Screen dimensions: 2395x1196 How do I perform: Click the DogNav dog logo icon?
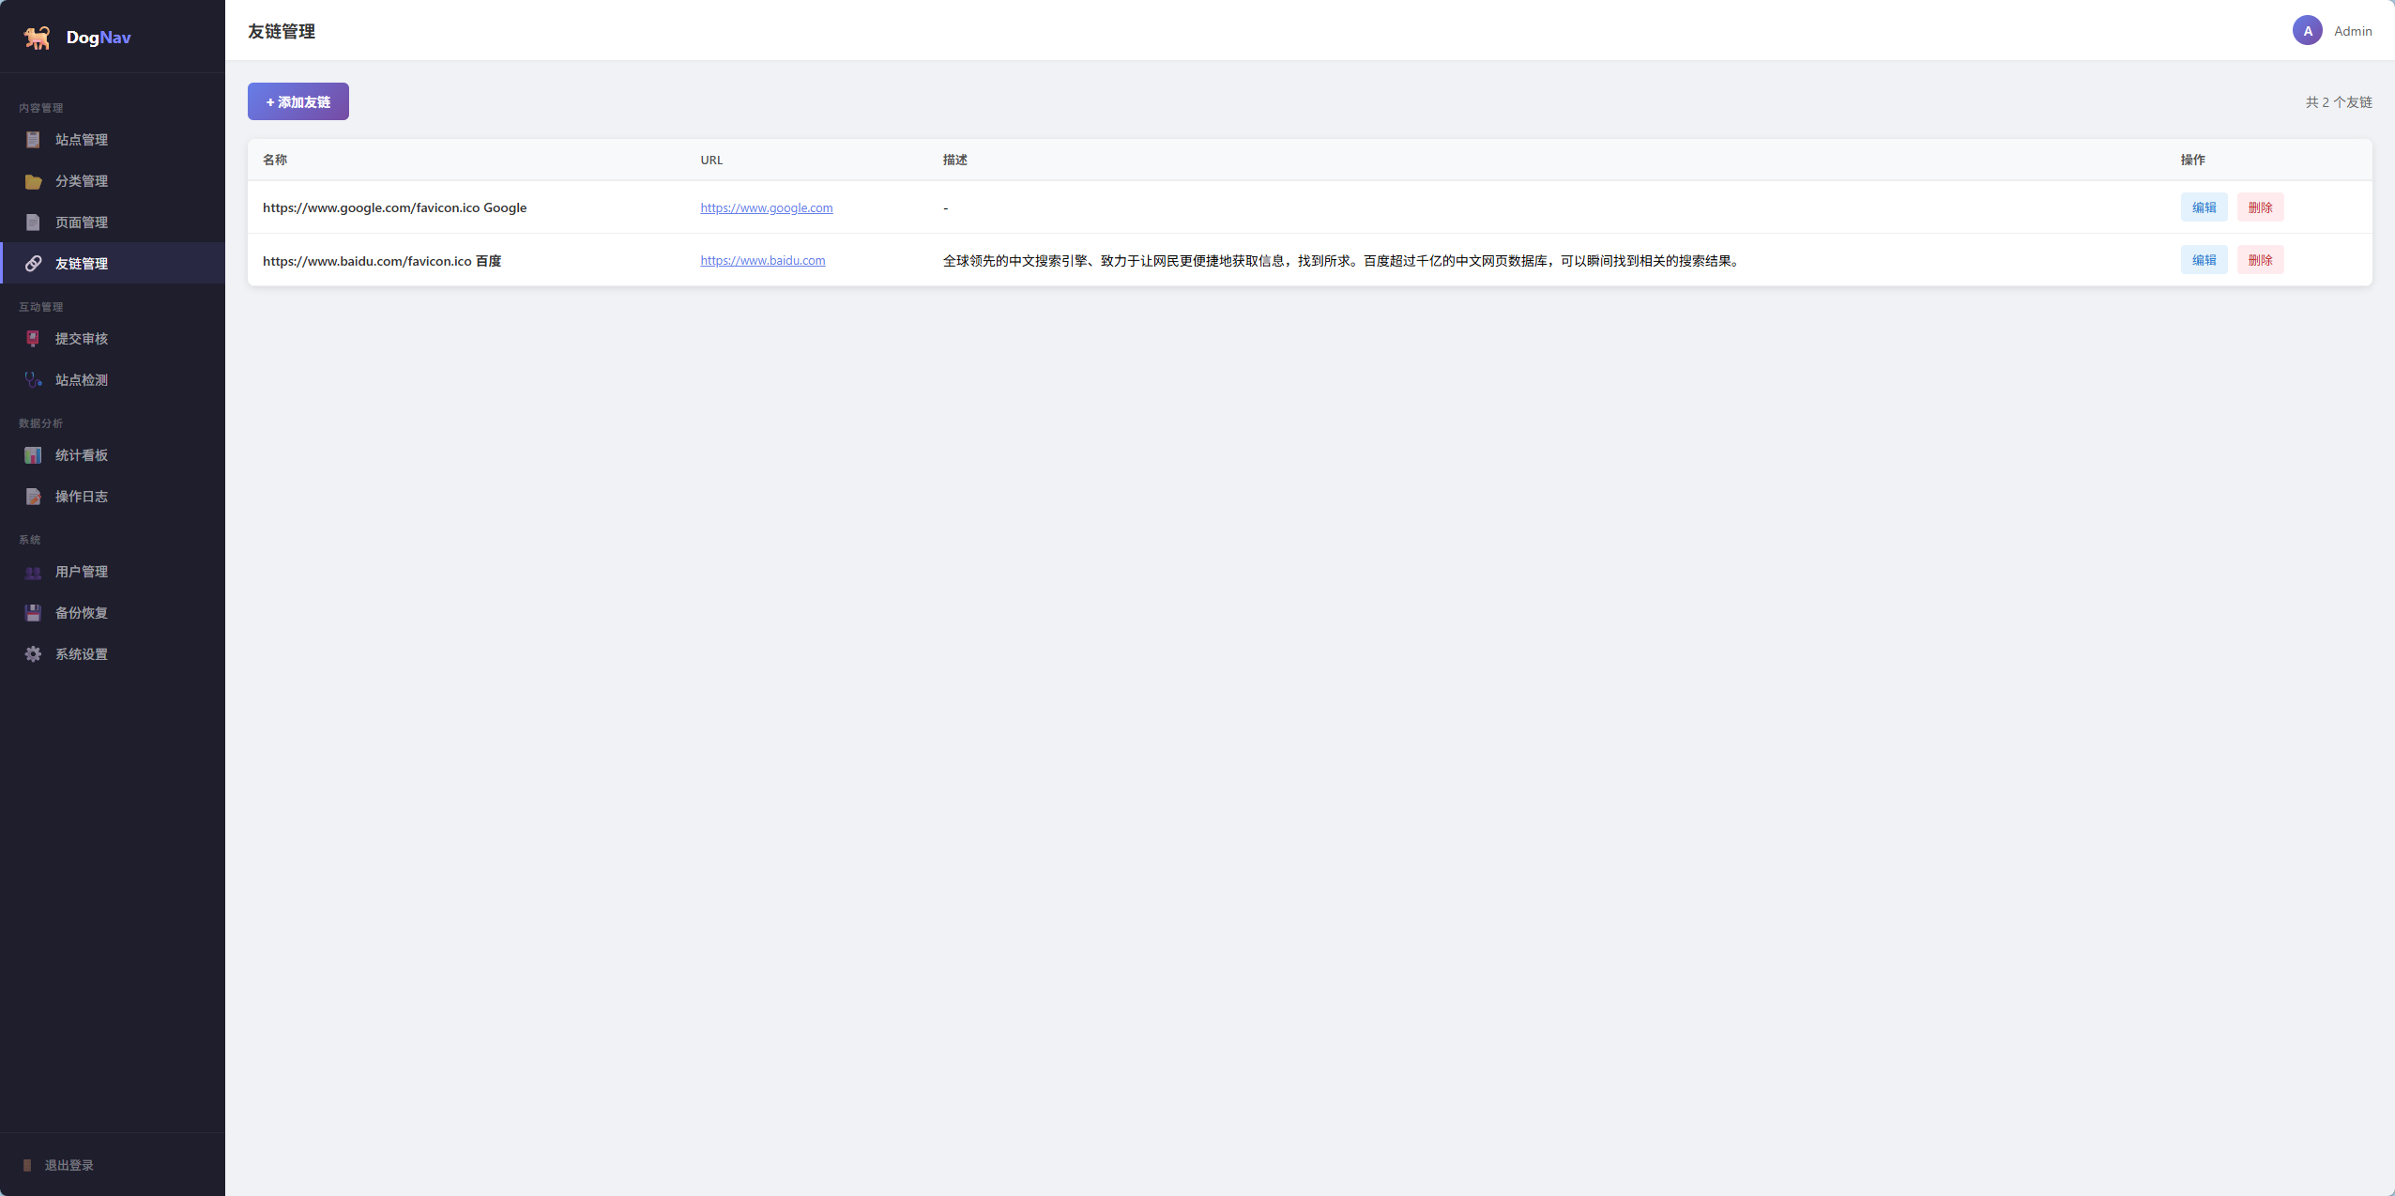click(37, 38)
